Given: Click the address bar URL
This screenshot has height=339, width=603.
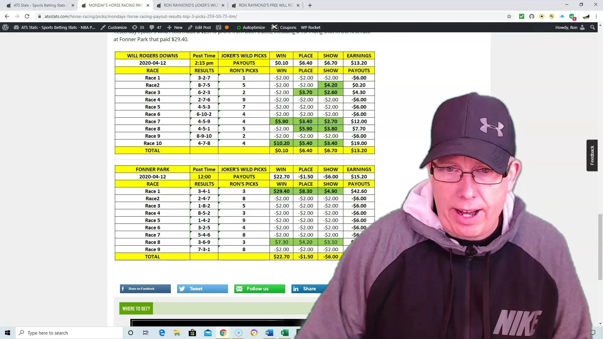Looking at the screenshot, I should pos(141,16).
